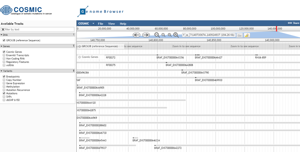This screenshot has width=300, height=152.
Task: Click the large zoom in magnifier
Action: tap(176, 35)
